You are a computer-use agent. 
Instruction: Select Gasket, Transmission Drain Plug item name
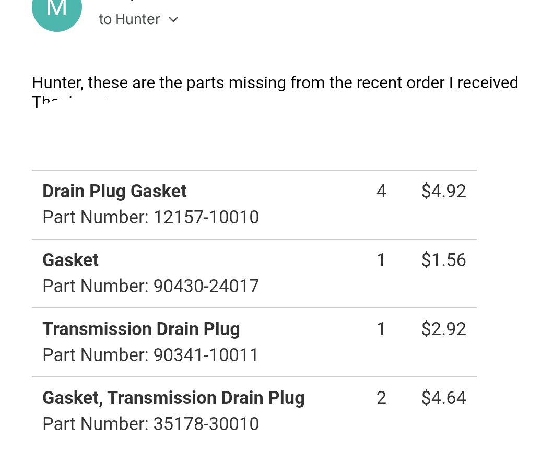tap(173, 398)
